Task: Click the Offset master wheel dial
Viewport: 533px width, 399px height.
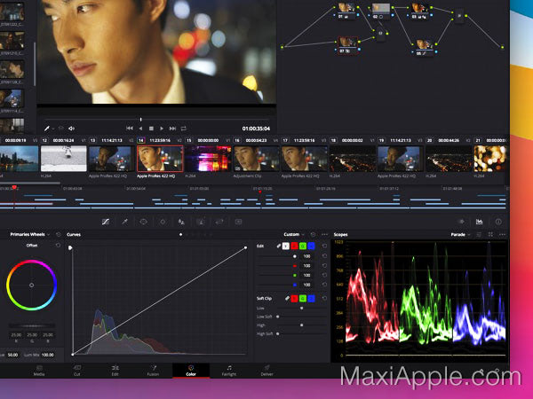Action: 32,325
